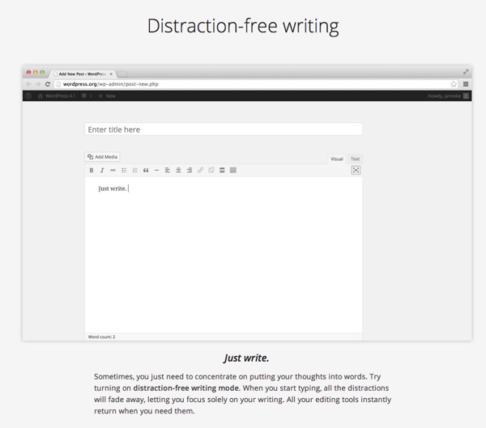Open a new browser tab
The width and height of the screenshot is (486, 428).
point(122,74)
